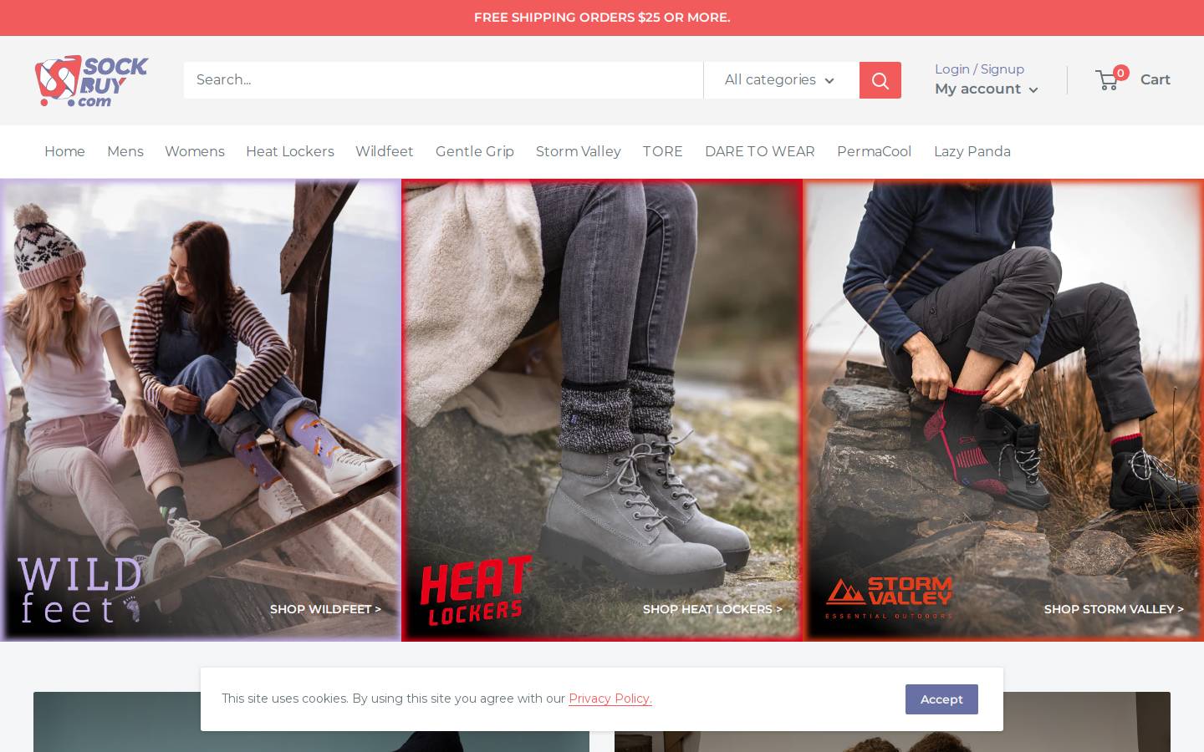
Task: Select Heat Lockers in navigation bar
Action: [x=290, y=151]
